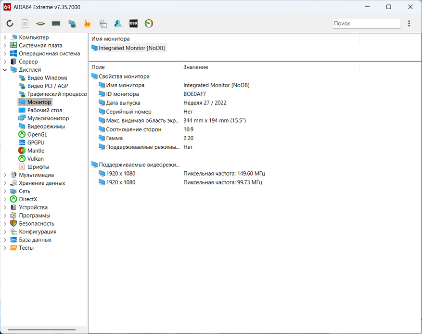This screenshot has width=422, height=334.
Task: Select the Vulkan tree item
Action: click(x=35, y=159)
